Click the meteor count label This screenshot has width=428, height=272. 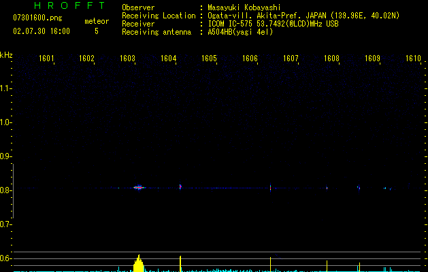pos(97,21)
